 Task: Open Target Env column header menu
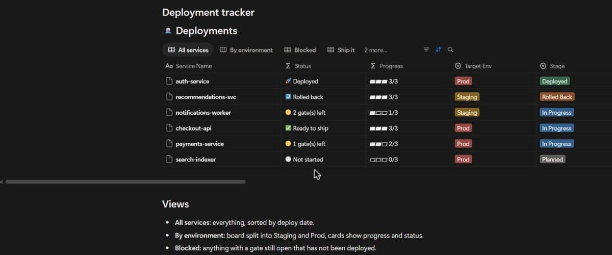pyautogui.click(x=494, y=66)
